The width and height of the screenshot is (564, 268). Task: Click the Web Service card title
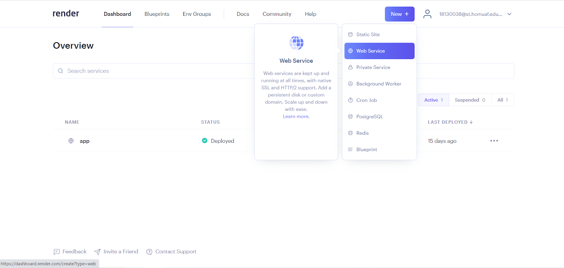point(296,61)
